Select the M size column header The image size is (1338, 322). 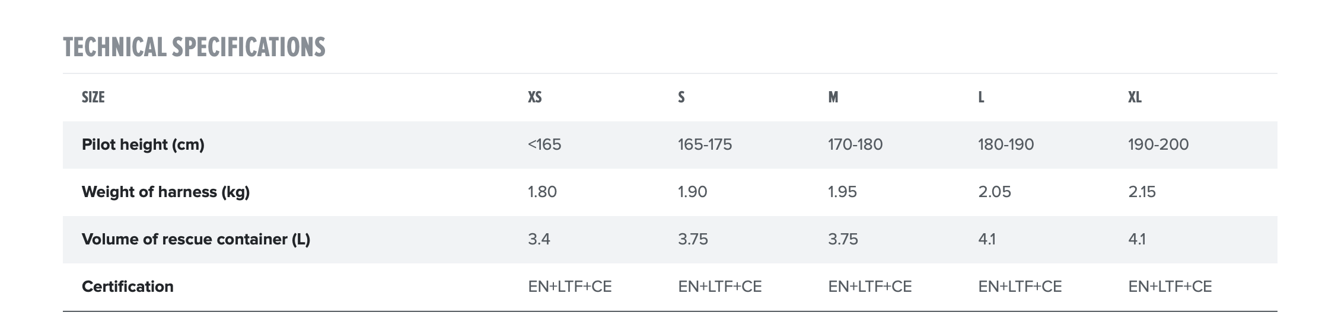pyautogui.click(x=833, y=97)
